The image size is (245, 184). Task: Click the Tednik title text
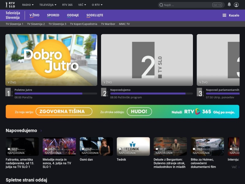(x=121, y=159)
